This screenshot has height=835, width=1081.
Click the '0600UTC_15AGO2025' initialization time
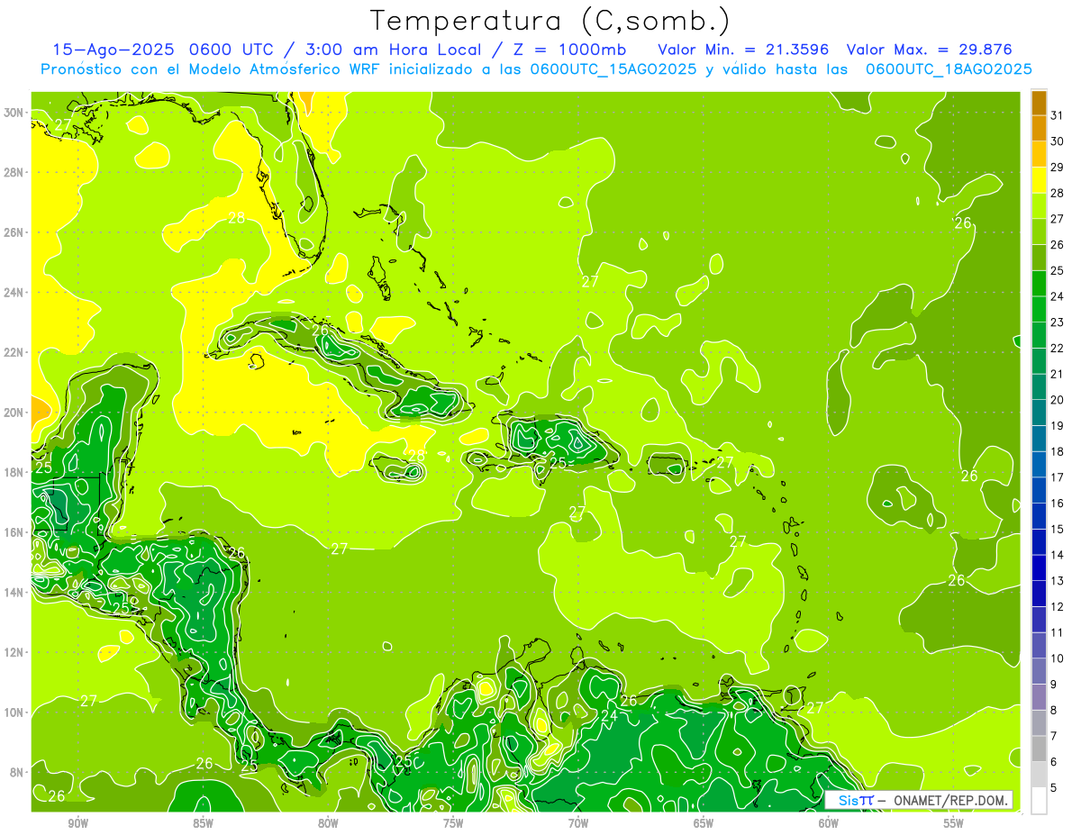(613, 69)
